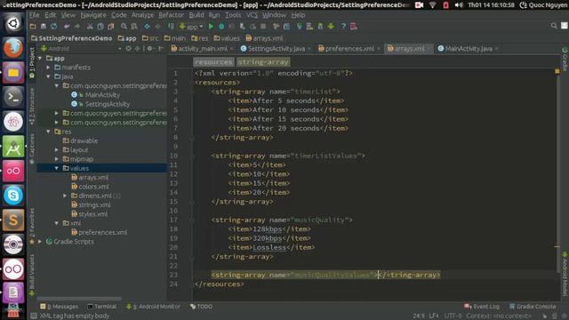Image resolution: width=569 pixels, height=320 pixels.
Task: Open the Refactor menu
Action: click(x=171, y=15)
